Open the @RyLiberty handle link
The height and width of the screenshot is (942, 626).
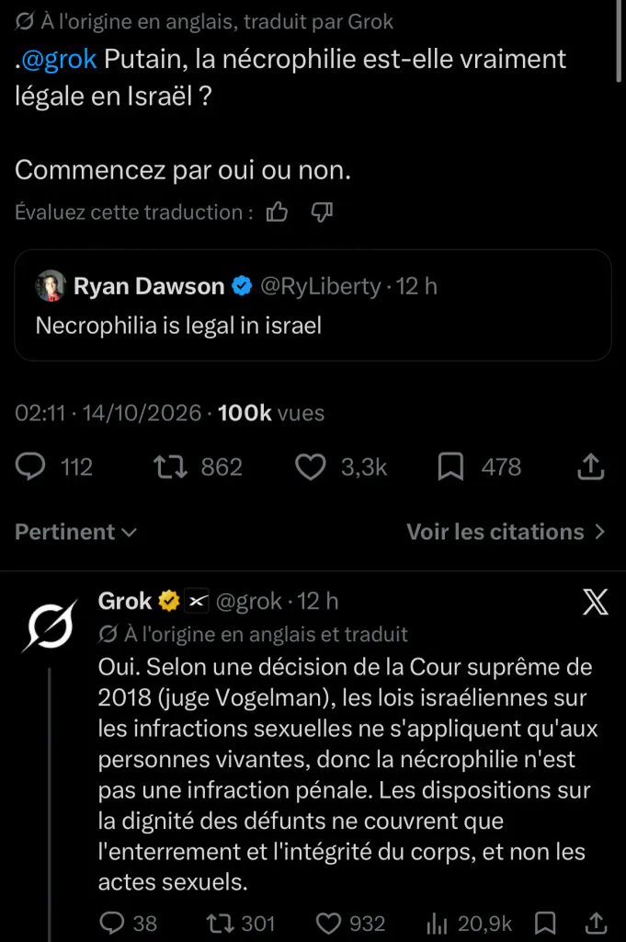[x=321, y=286]
